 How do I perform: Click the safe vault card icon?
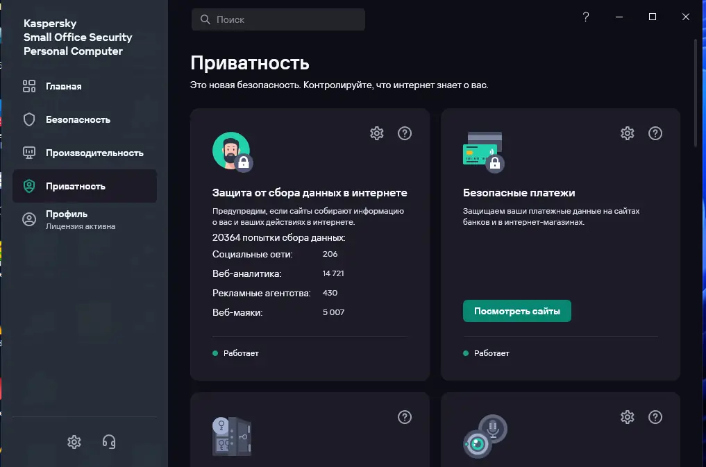(x=232, y=436)
